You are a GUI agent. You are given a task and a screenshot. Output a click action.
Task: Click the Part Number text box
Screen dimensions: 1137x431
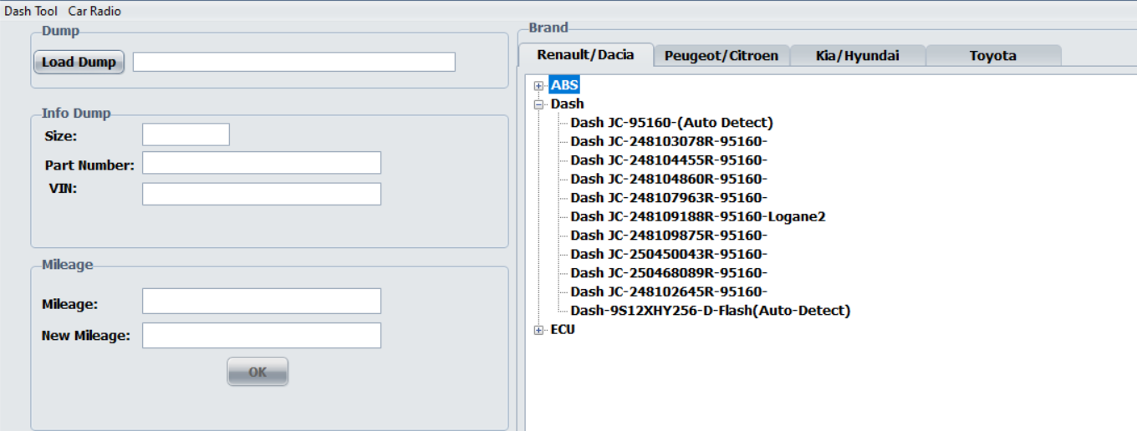click(261, 163)
